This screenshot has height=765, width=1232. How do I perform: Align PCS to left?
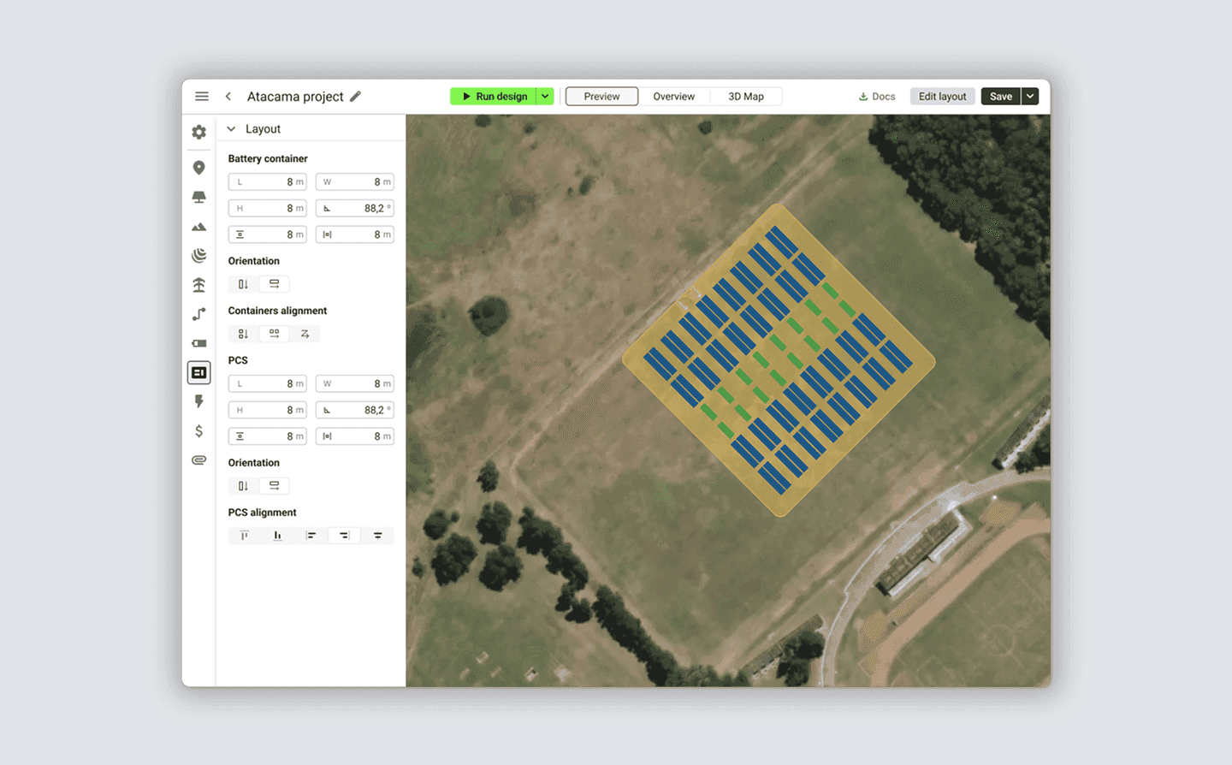pos(311,536)
